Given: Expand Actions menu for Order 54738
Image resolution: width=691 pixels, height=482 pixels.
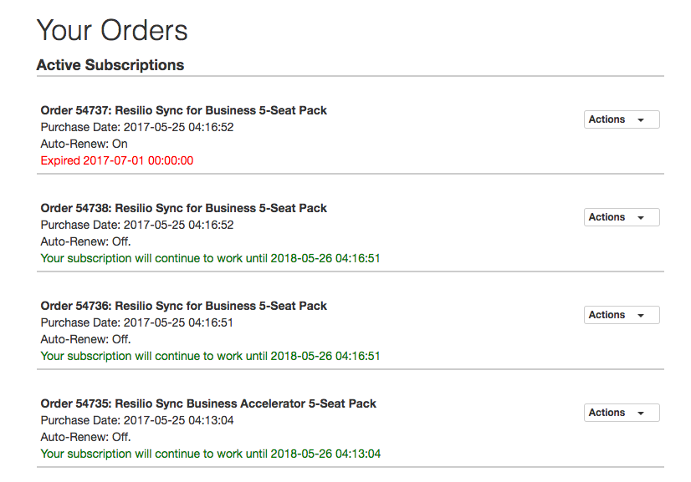Looking at the screenshot, I should (621, 217).
